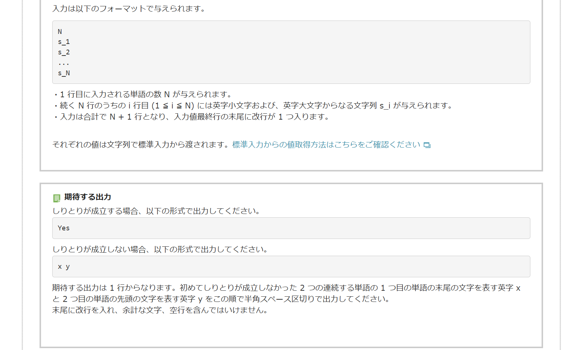580x350 pixels.
Task: Click the s_1 line in the code block
Action: 64,42
